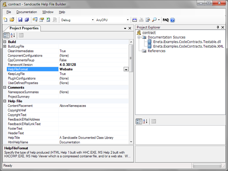Click the ComponentConfigurations property

pos(25,56)
